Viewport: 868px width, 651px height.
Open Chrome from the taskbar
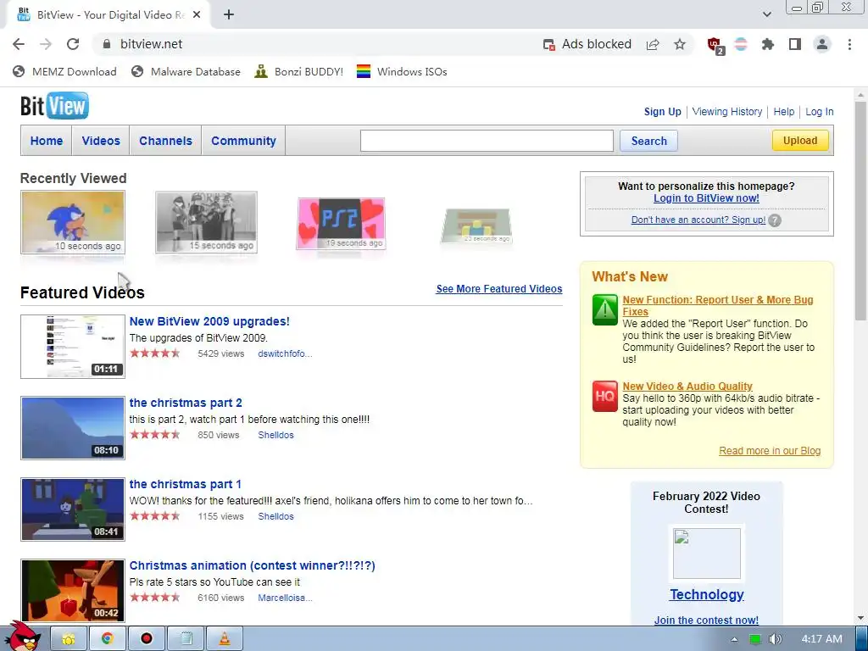pyautogui.click(x=107, y=639)
